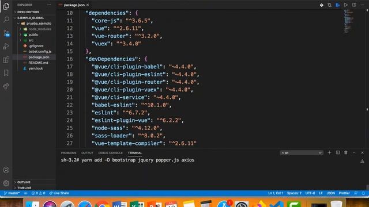The image size is (369, 207).
Task: Click the Explorer more actions ellipsis
Action: [49, 5]
